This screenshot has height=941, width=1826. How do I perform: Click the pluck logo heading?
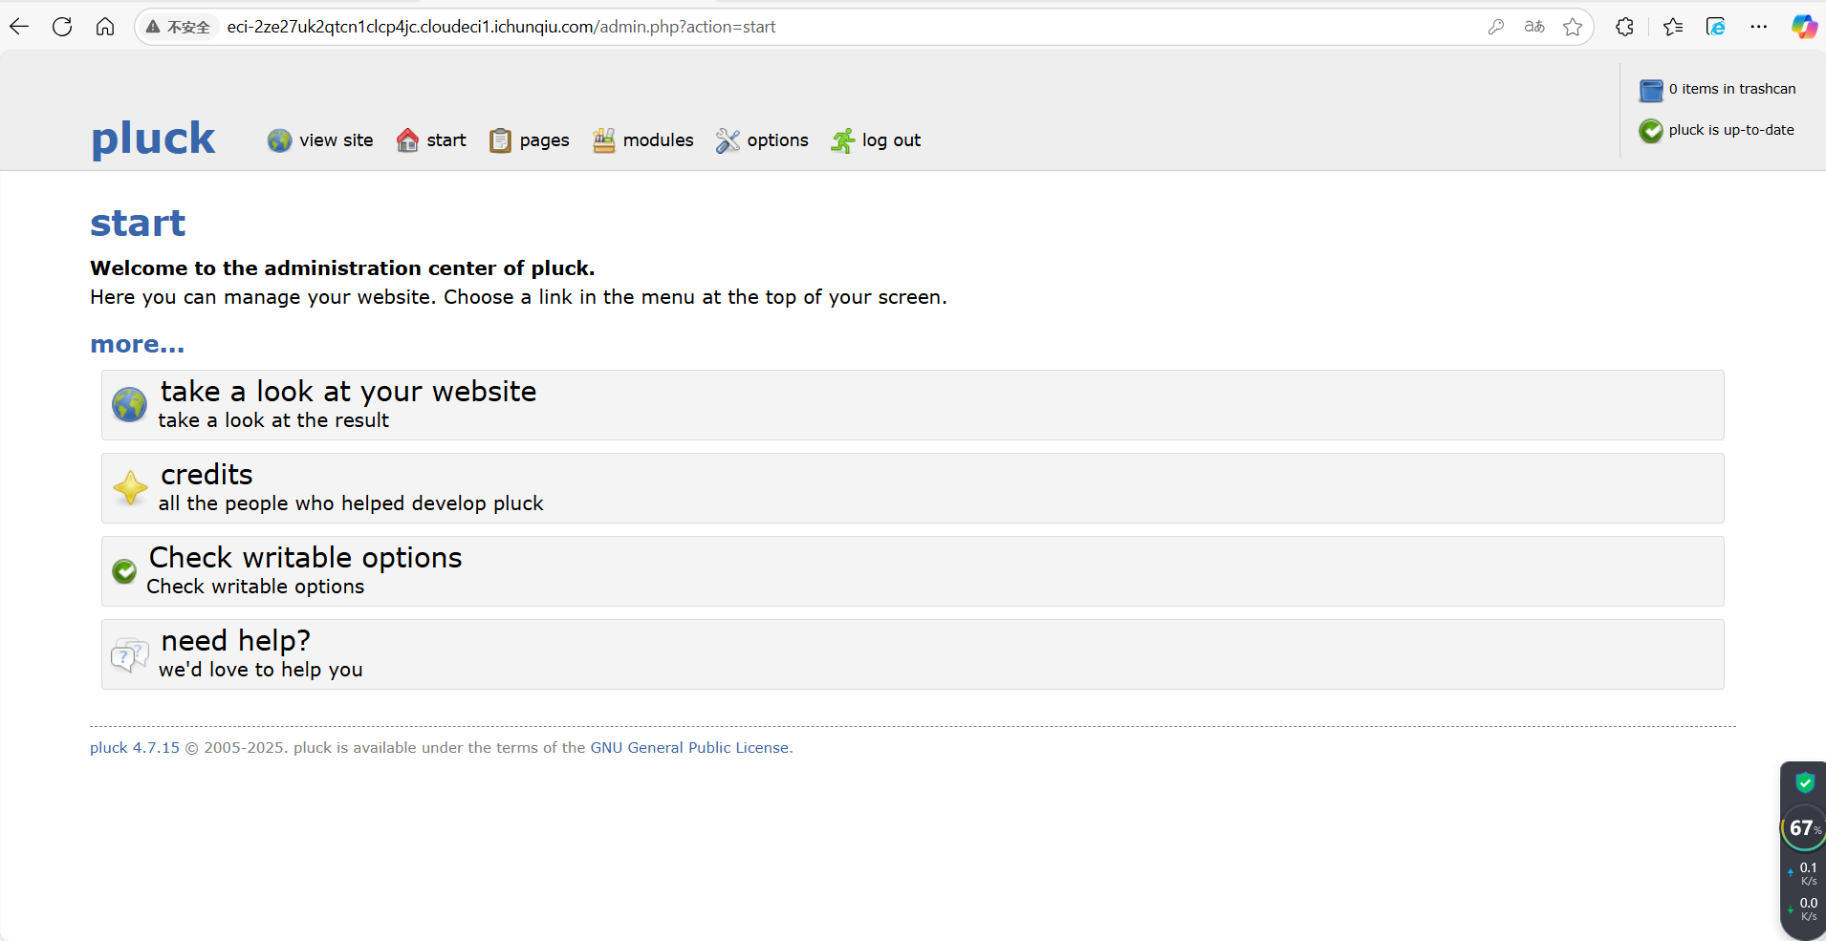point(153,139)
